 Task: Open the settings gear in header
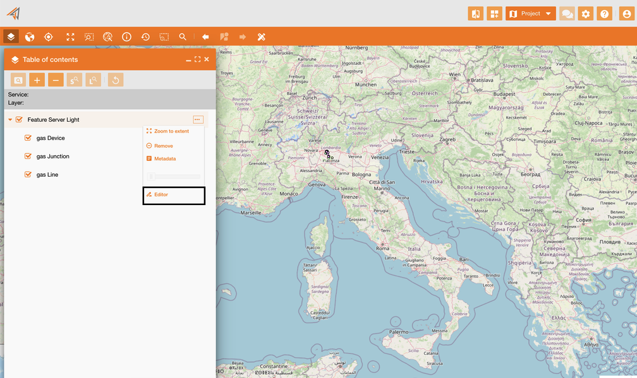[x=586, y=14]
